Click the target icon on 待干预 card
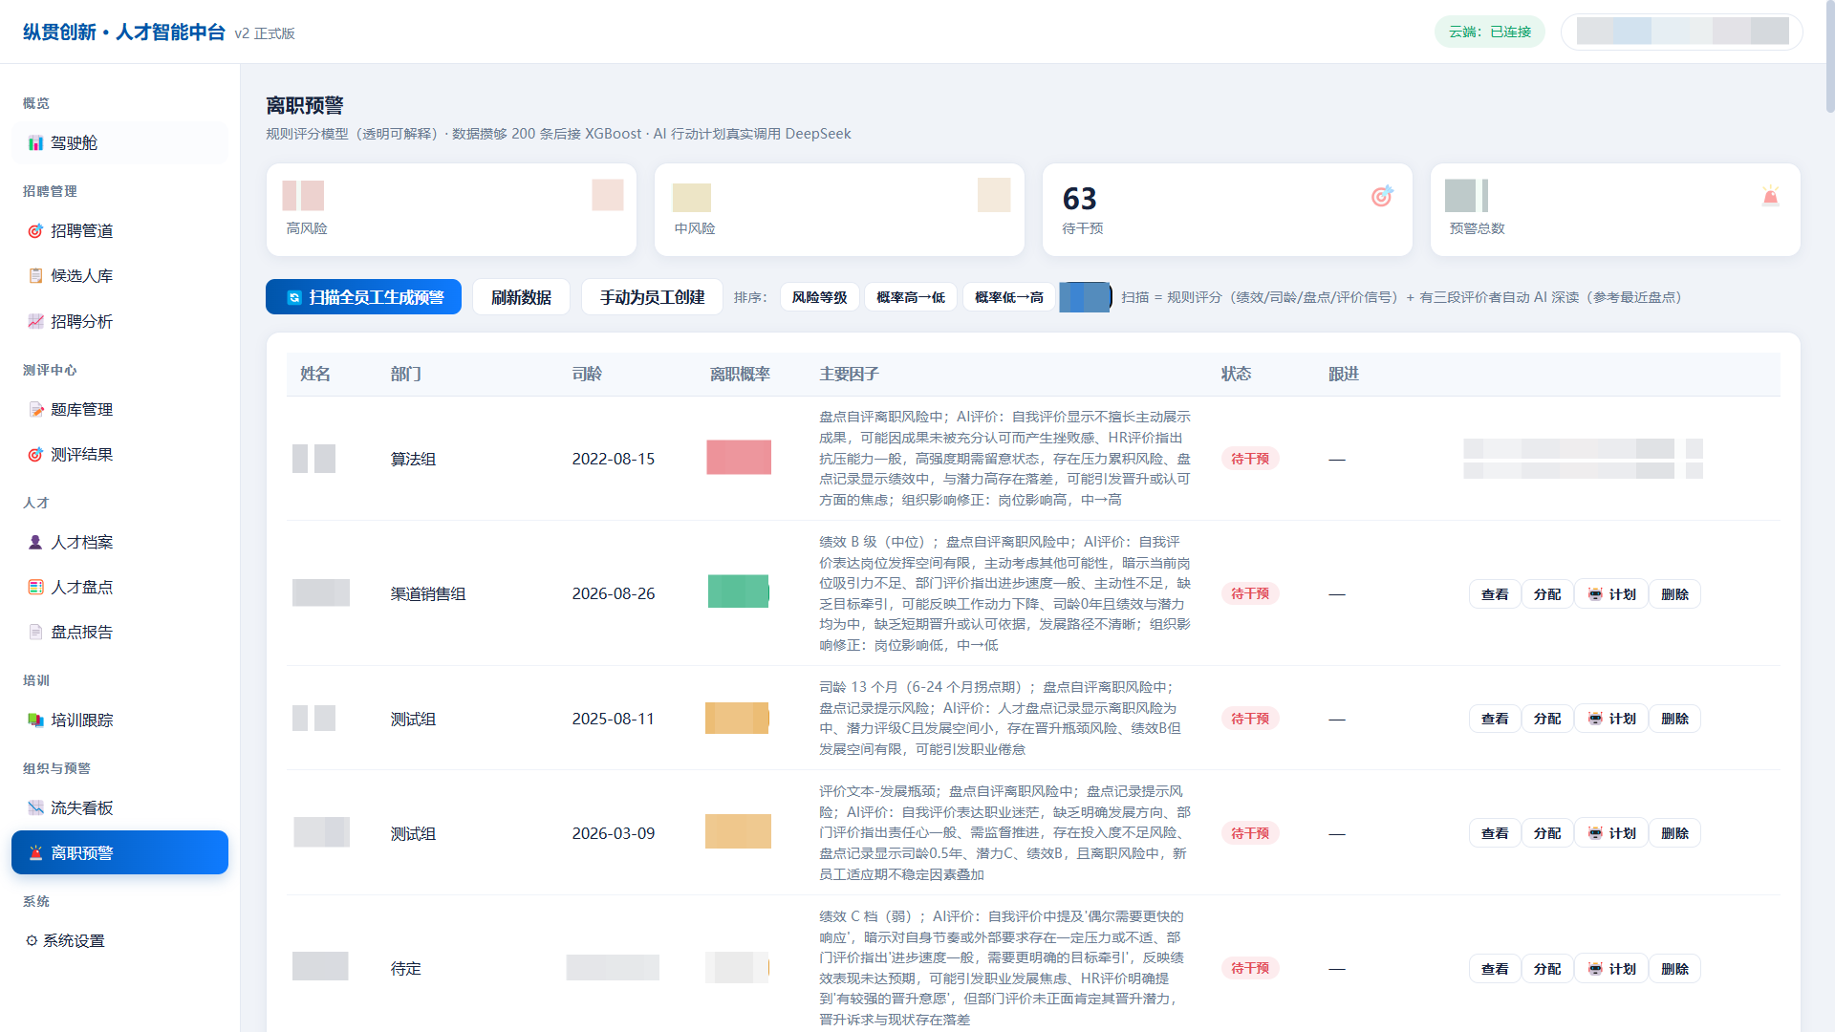1835x1032 pixels. (1382, 196)
